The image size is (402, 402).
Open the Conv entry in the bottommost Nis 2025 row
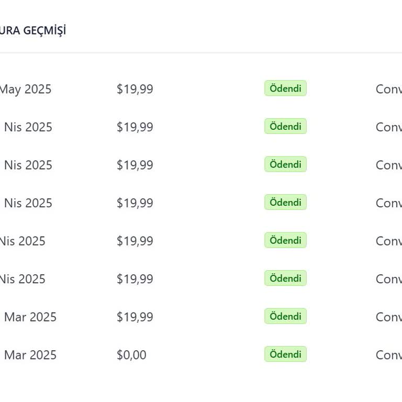point(388,279)
